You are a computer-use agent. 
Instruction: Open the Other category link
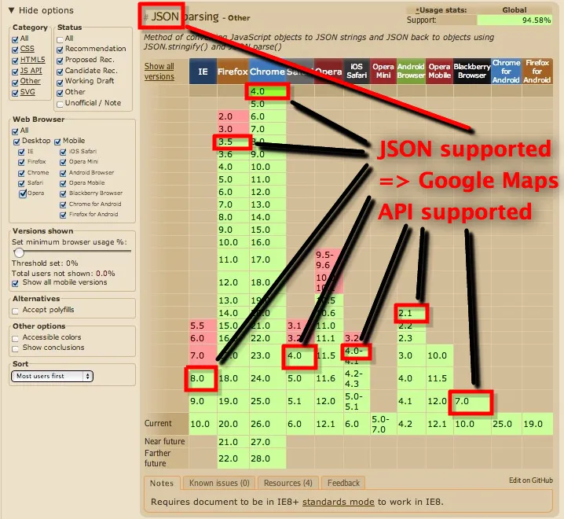click(x=30, y=82)
